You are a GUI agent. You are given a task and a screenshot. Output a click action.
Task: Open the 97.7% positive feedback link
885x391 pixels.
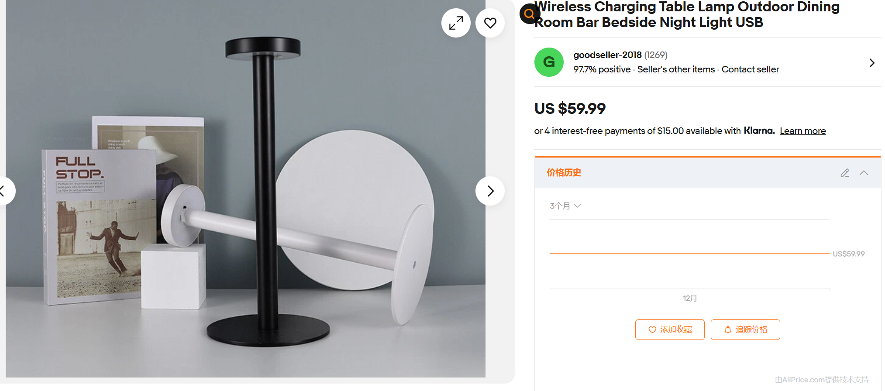(602, 69)
